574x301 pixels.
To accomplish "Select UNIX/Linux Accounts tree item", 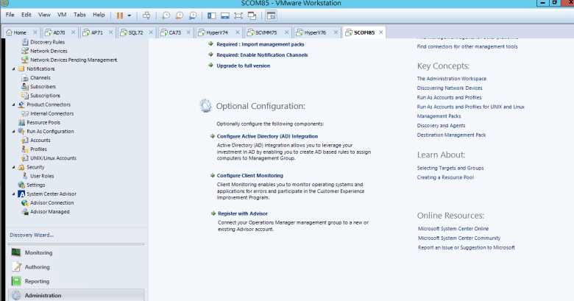I will pos(53,157).
